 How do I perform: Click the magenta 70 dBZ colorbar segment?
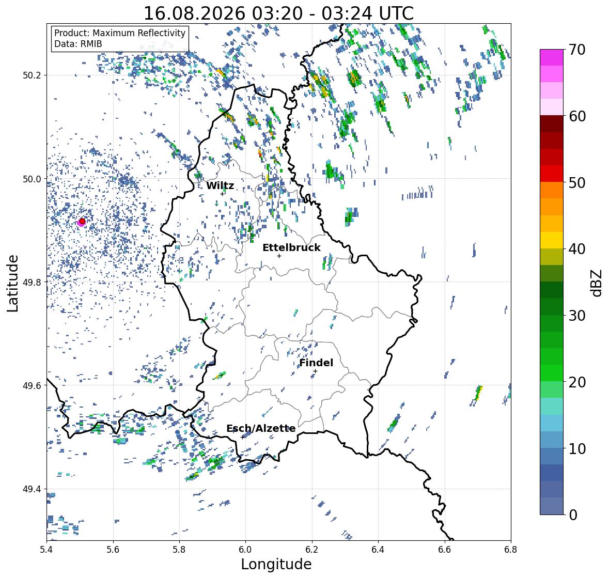coord(552,57)
